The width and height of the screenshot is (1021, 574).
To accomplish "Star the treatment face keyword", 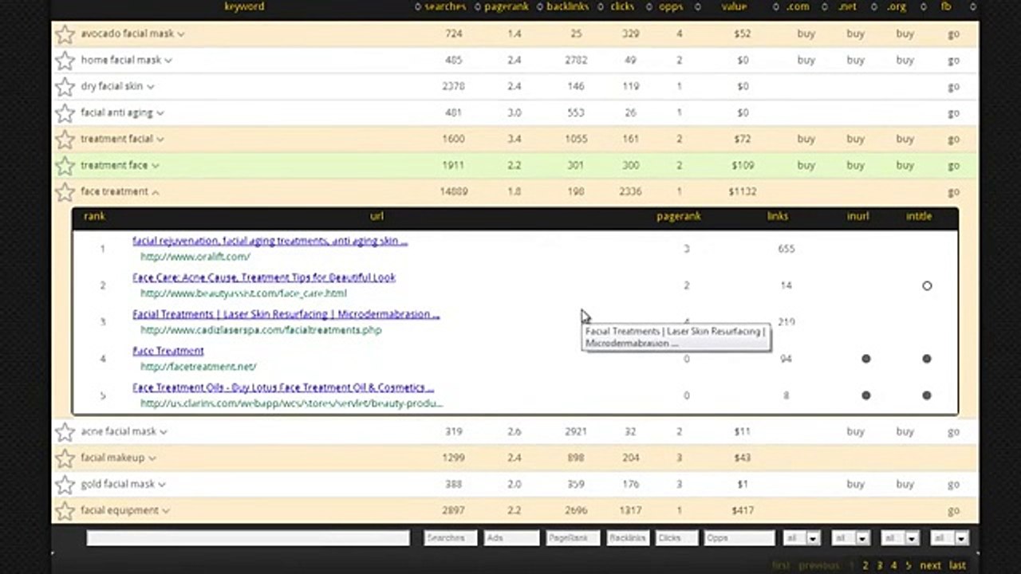I will point(65,166).
